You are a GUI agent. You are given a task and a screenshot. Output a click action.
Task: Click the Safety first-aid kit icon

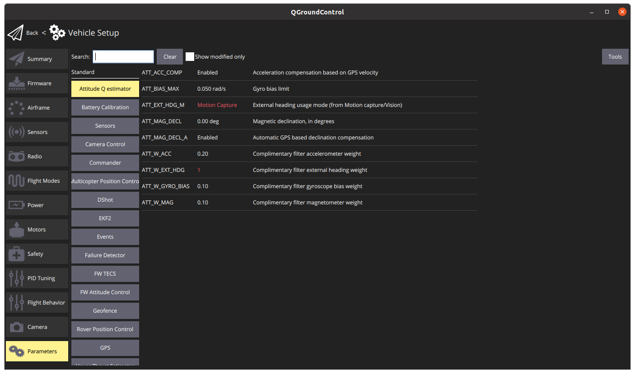[17, 254]
